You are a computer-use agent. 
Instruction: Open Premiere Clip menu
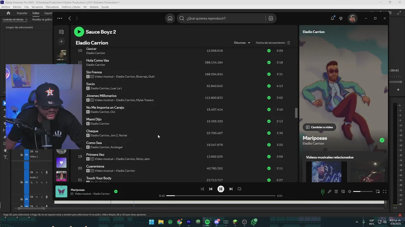click(x=26, y=7)
